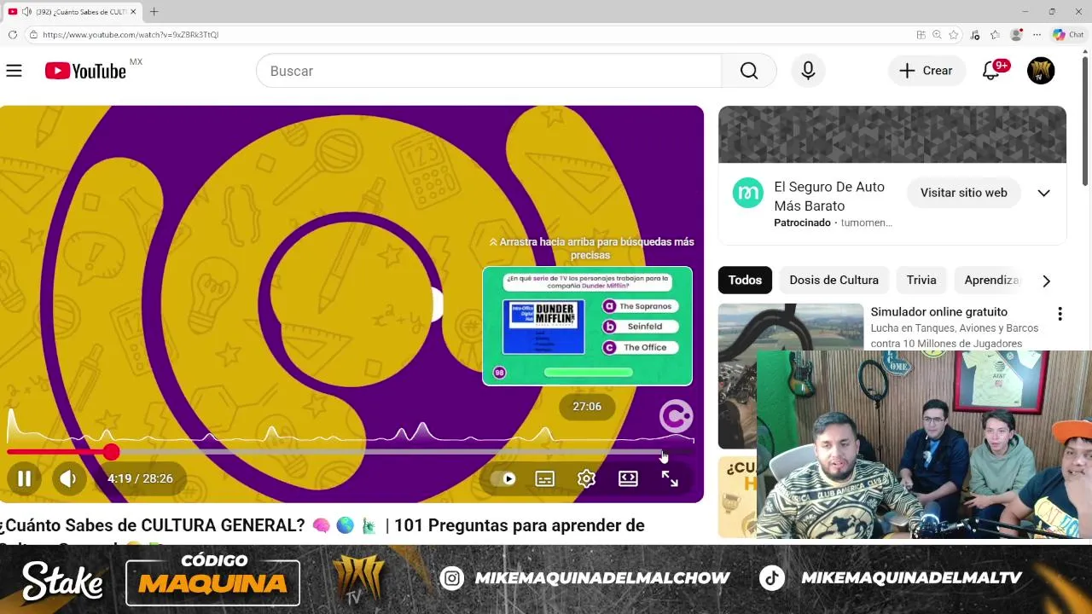
Task: Open the browser media control icon
Action: 975,35
